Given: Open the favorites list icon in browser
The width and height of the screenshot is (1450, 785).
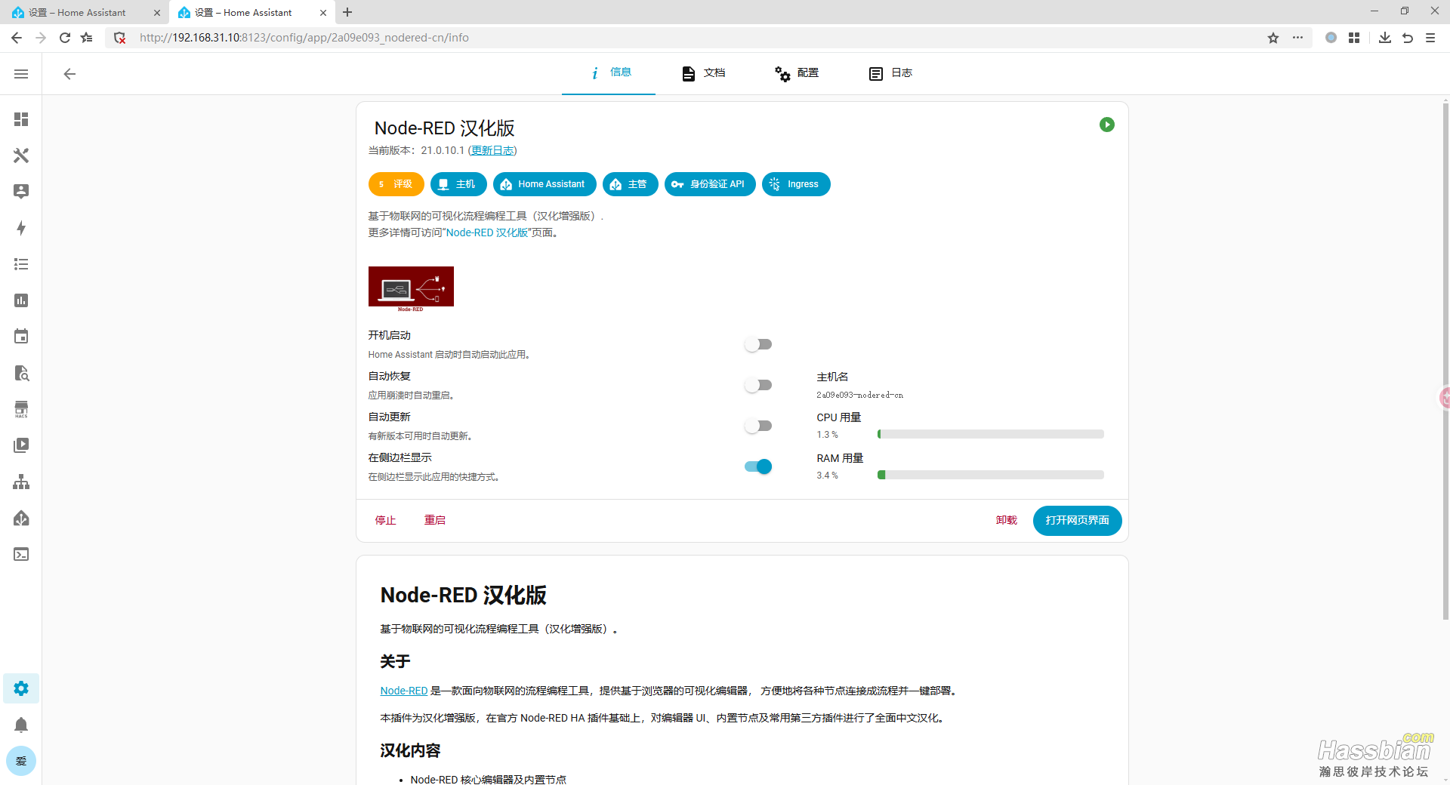Looking at the screenshot, I should coord(88,38).
